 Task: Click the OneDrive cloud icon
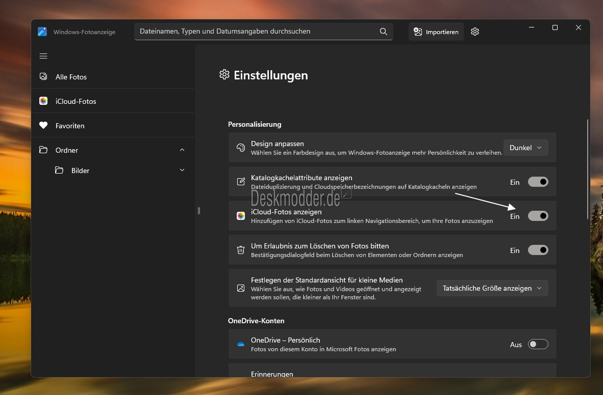(241, 344)
